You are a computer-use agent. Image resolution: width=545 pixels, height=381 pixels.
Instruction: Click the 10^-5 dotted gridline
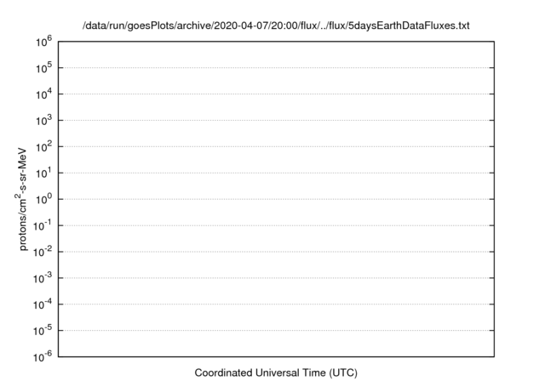276,331
